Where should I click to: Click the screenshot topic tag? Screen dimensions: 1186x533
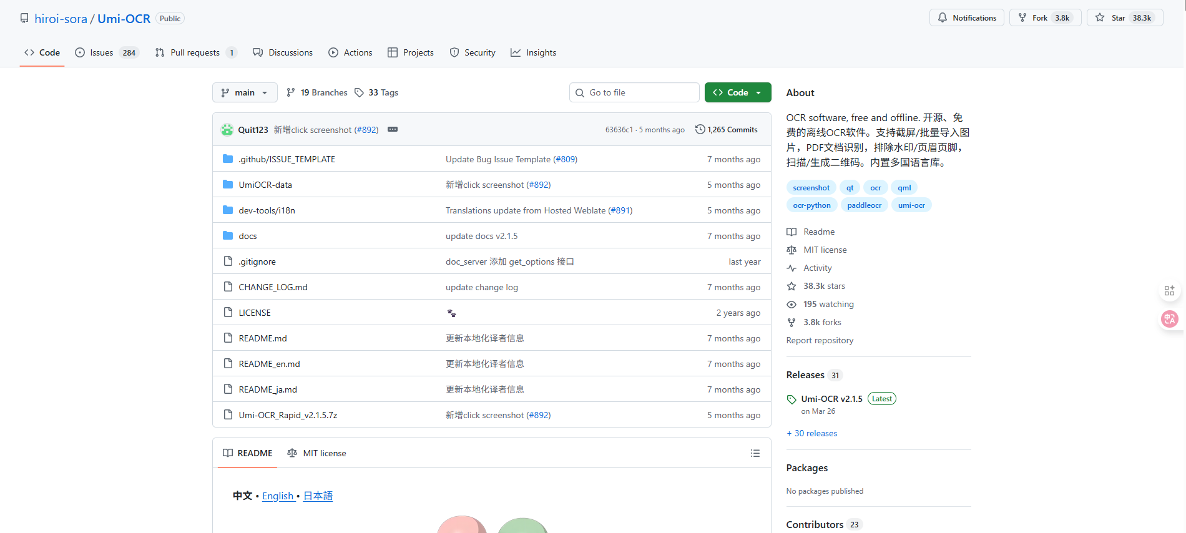pyautogui.click(x=811, y=187)
